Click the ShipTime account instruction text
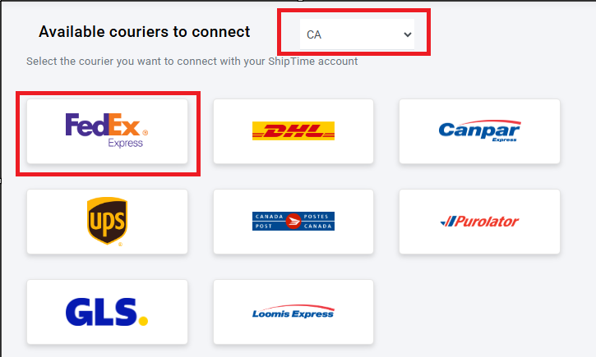Screen dimensions: 596x357 coord(192,62)
